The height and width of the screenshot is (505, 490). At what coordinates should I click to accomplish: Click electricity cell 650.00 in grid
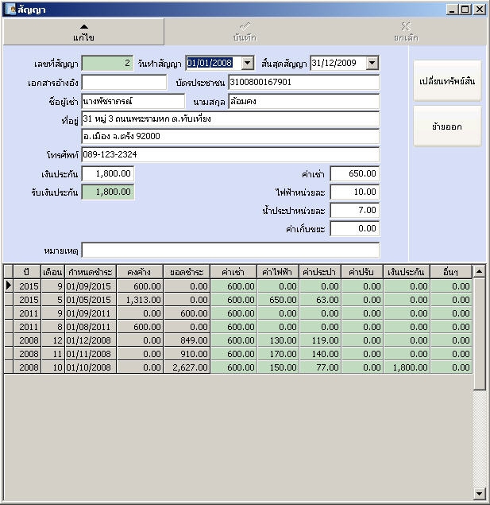pyautogui.click(x=278, y=300)
